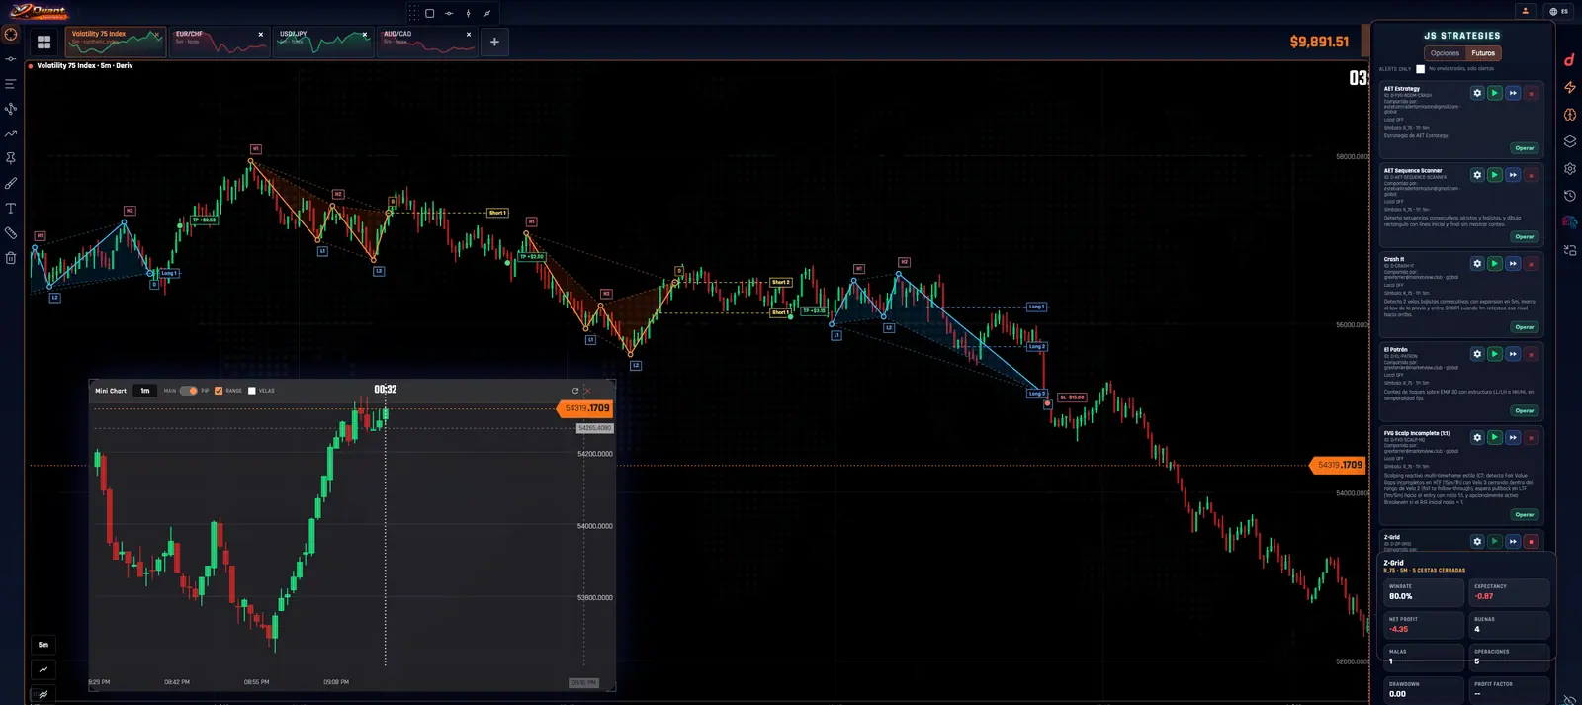1582x705 pixels.
Task: Select the path nodes tool in left sidebar
Action: coord(11,109)
